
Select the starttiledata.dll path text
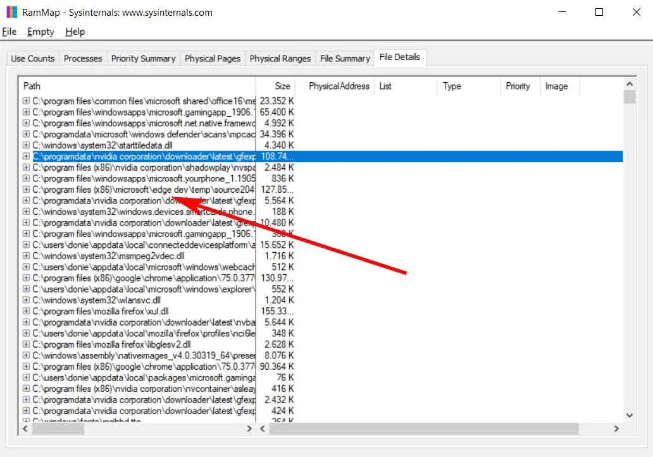[x=103, y=145]
